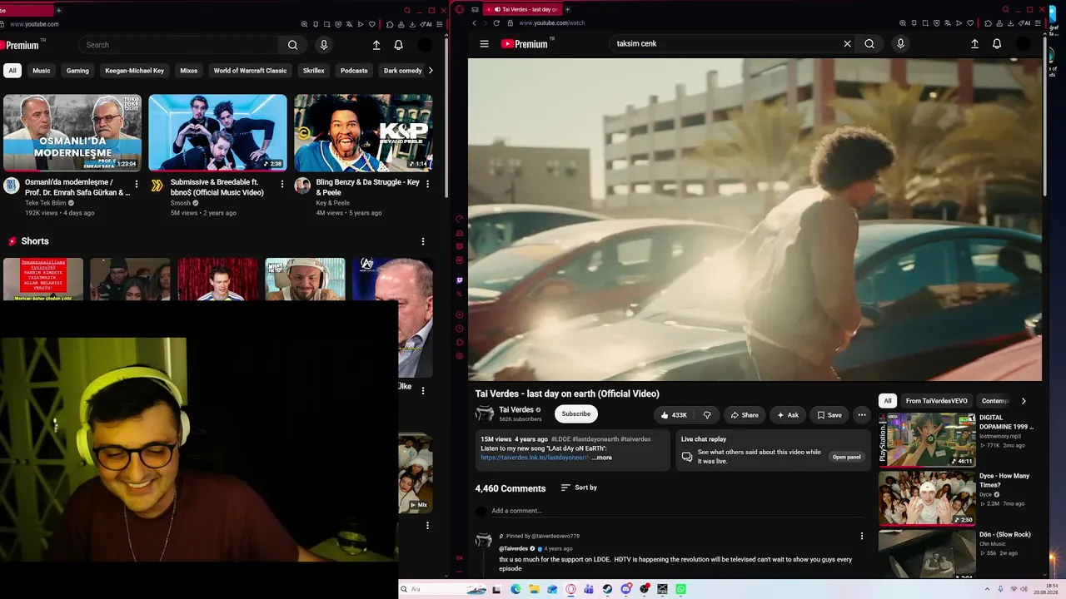Screen dimensions: 1066x599
Task: Open options for the pinned Taiverdes comment
Action: point(862,536)
